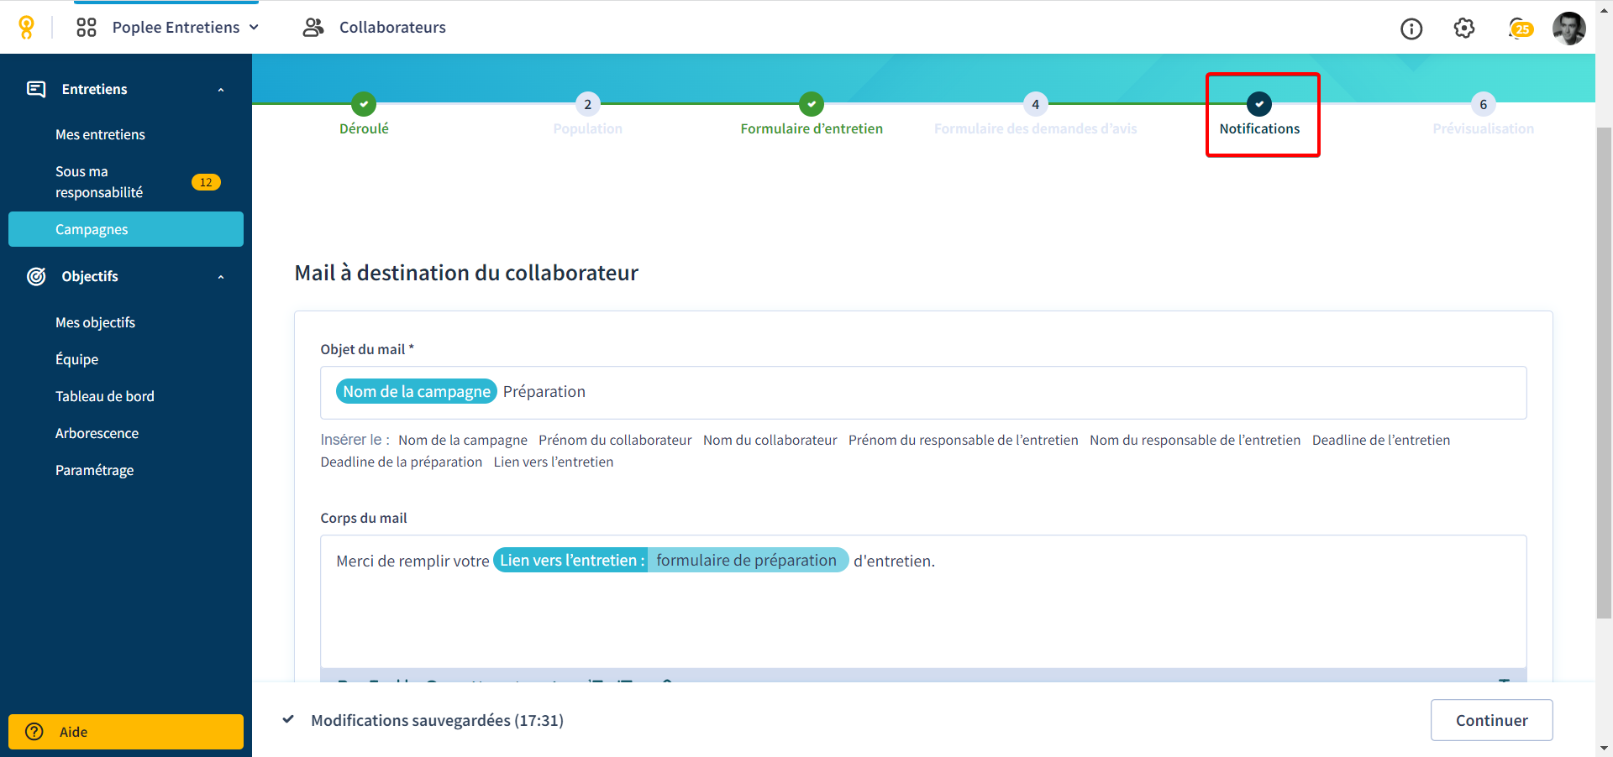Click the 'Mail à destination du collaborateur' heading
The width and height of the screenshot is (1613, 757).
[x=466, y=273]
